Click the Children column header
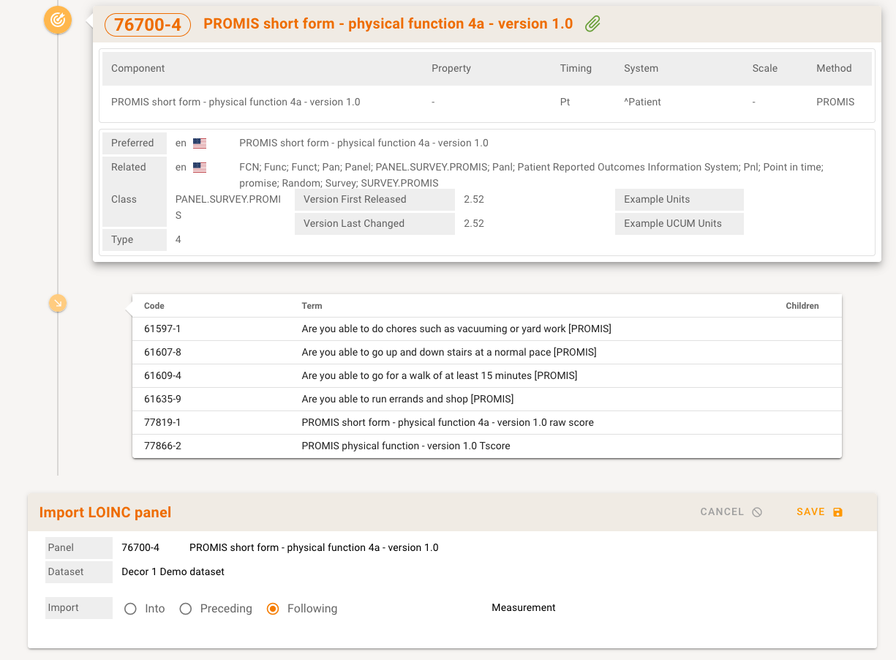 (802, 306)
